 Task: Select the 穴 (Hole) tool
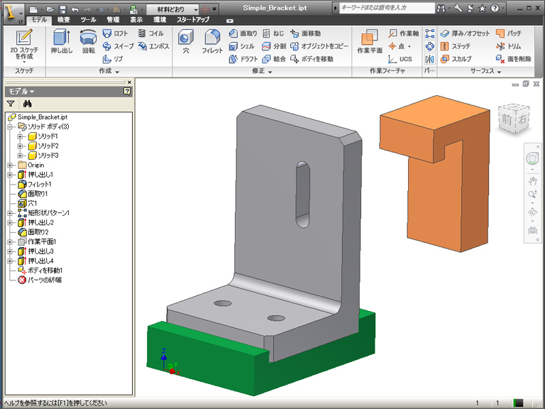[185, 42]
